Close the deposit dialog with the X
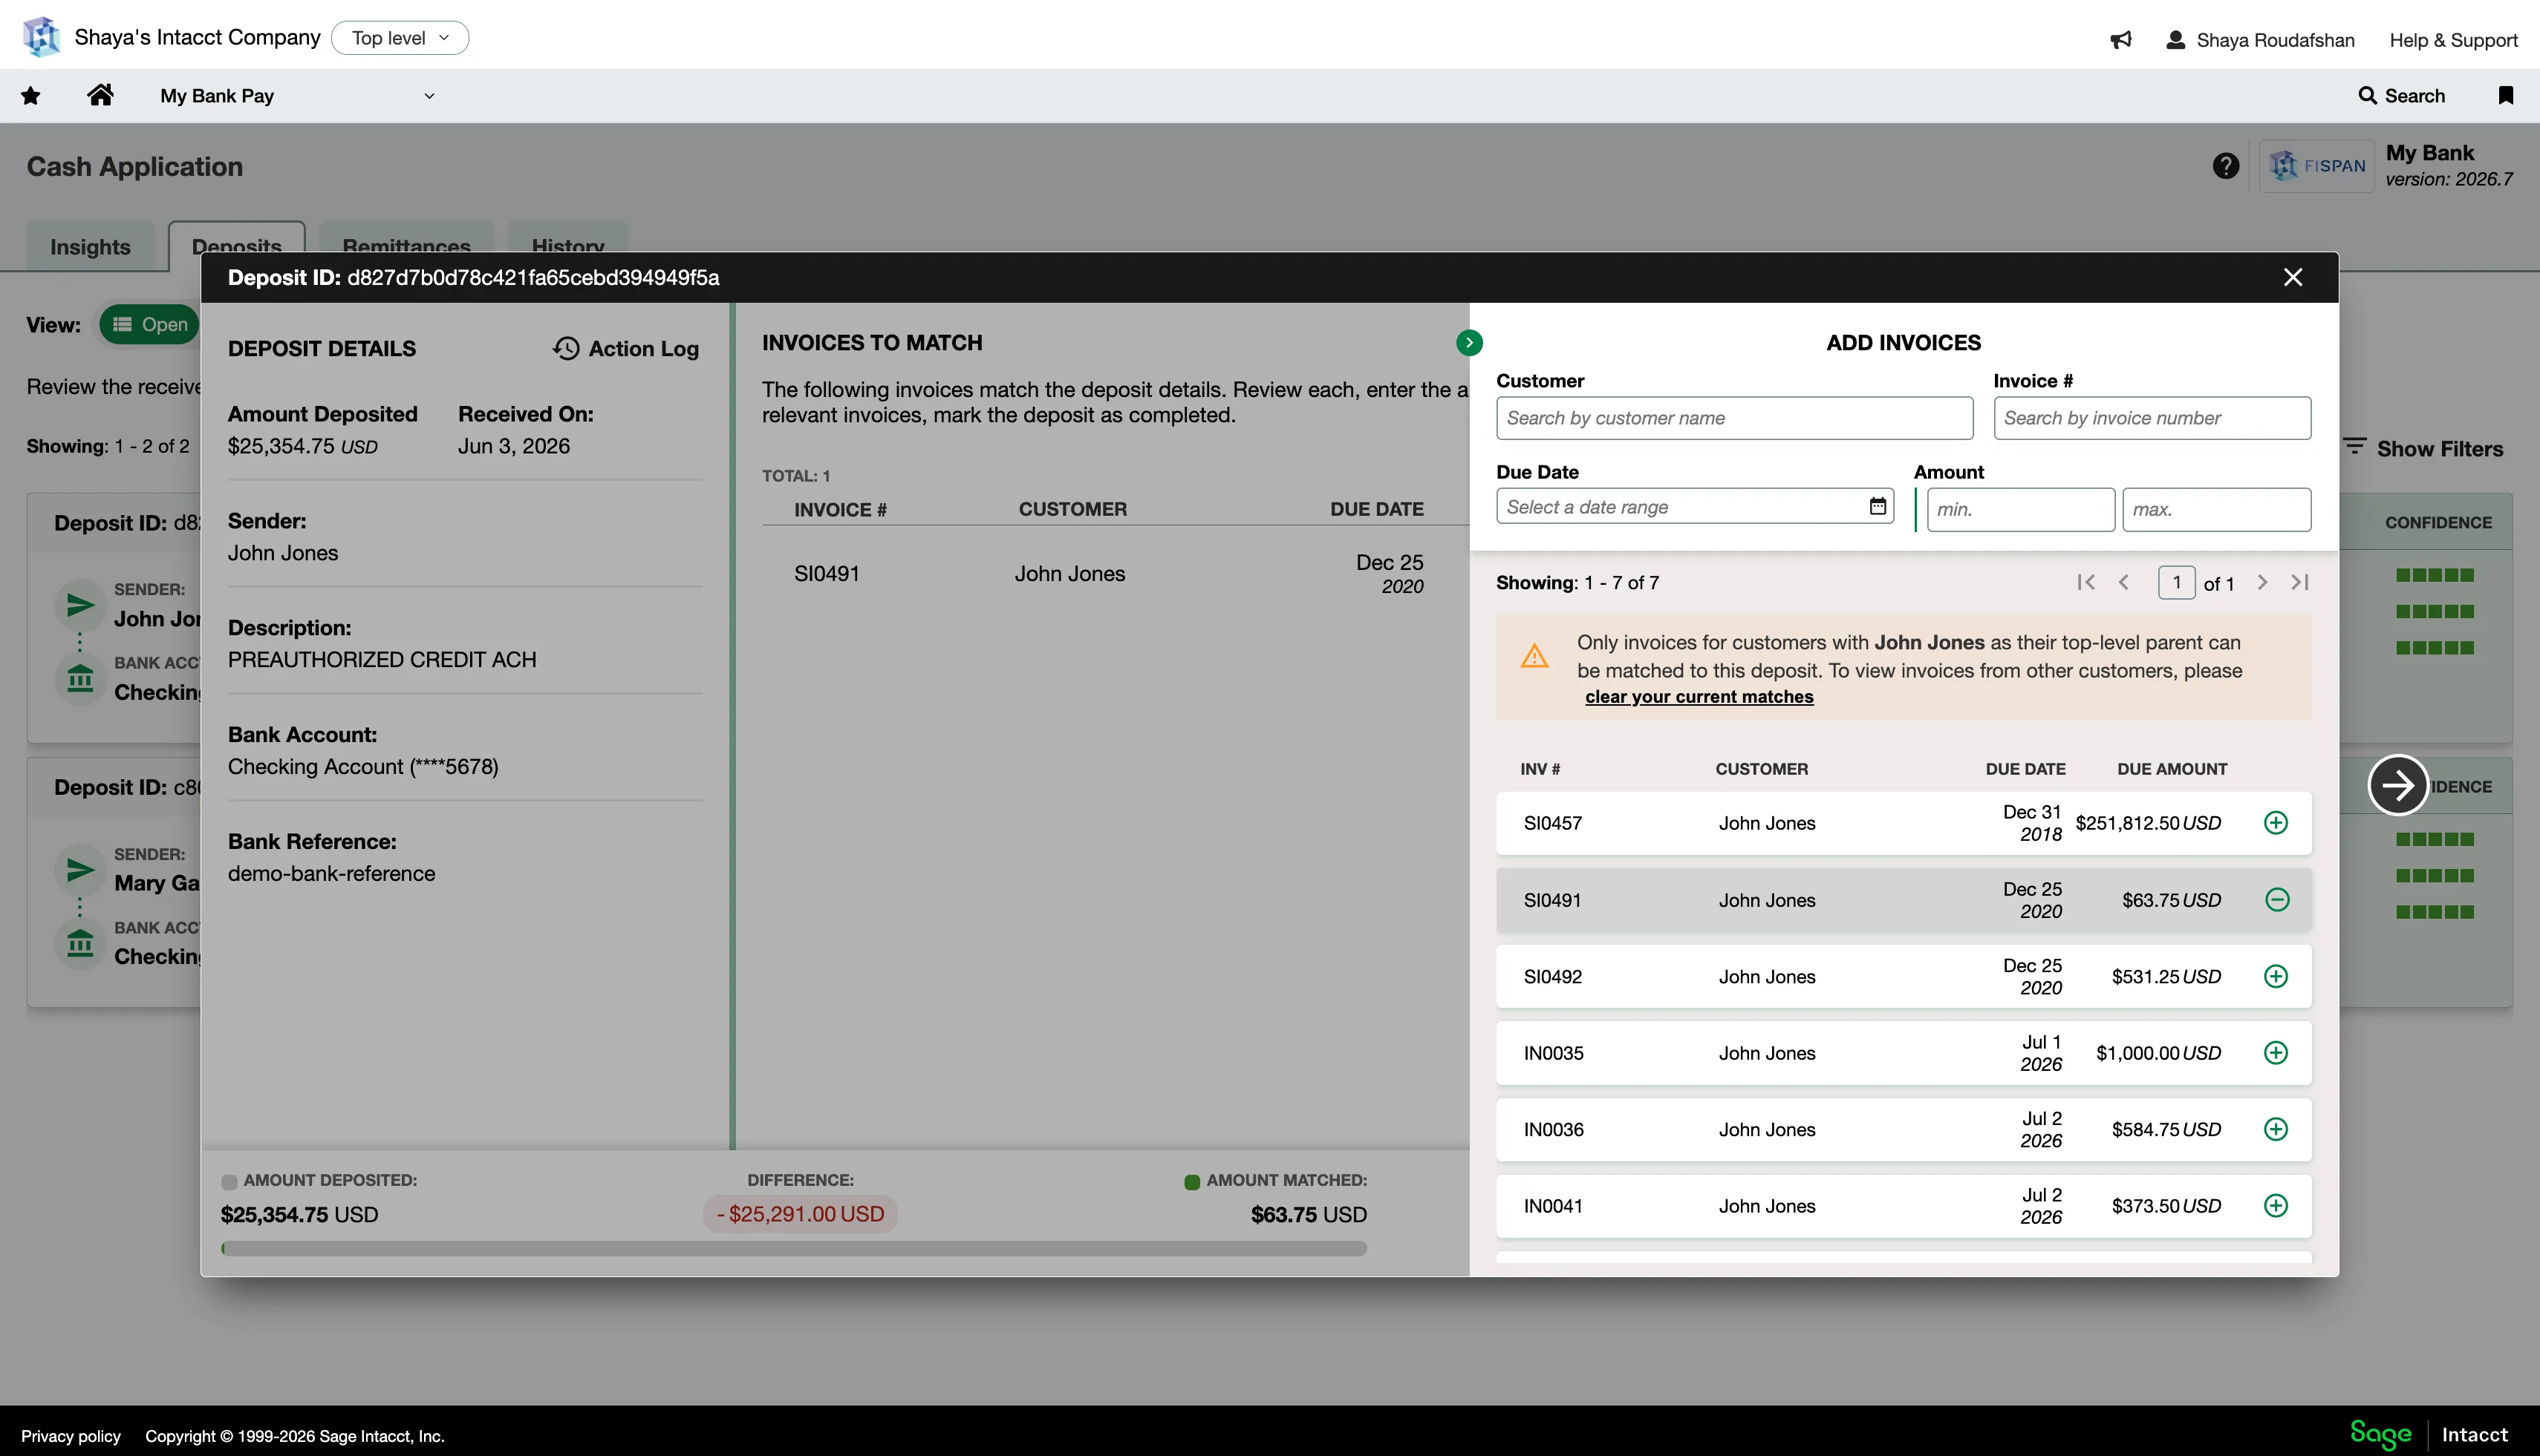2540x1456 pixels. coord(2293,277)
